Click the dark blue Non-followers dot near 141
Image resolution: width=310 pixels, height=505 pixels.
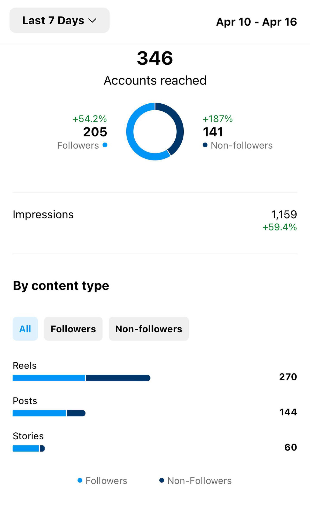[x=205, y=145]
